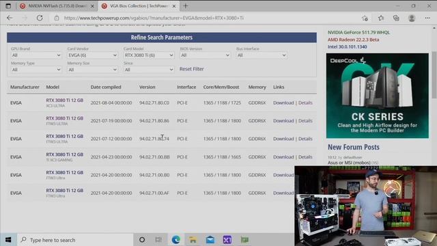The image size is (437, 246).
Task: Click Type here to search box
Action: (x=75, y=240)
